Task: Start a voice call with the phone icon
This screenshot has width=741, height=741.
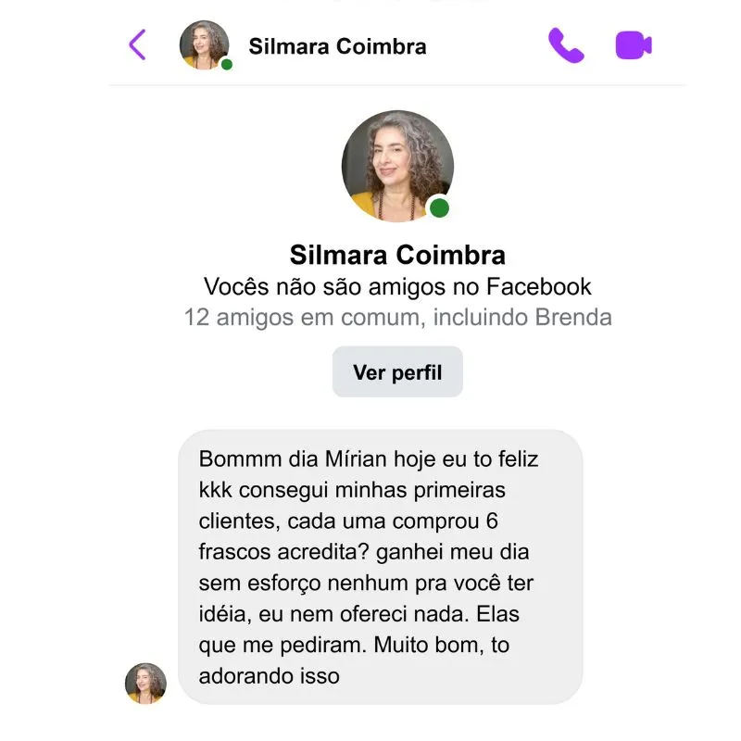Action: point(566,45)
